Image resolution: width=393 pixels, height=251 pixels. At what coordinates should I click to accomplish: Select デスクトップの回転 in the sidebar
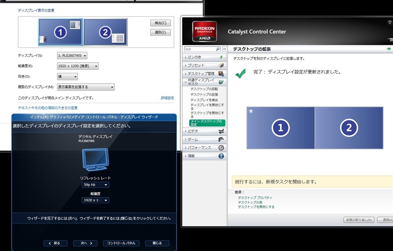click(x=204, y=89)
